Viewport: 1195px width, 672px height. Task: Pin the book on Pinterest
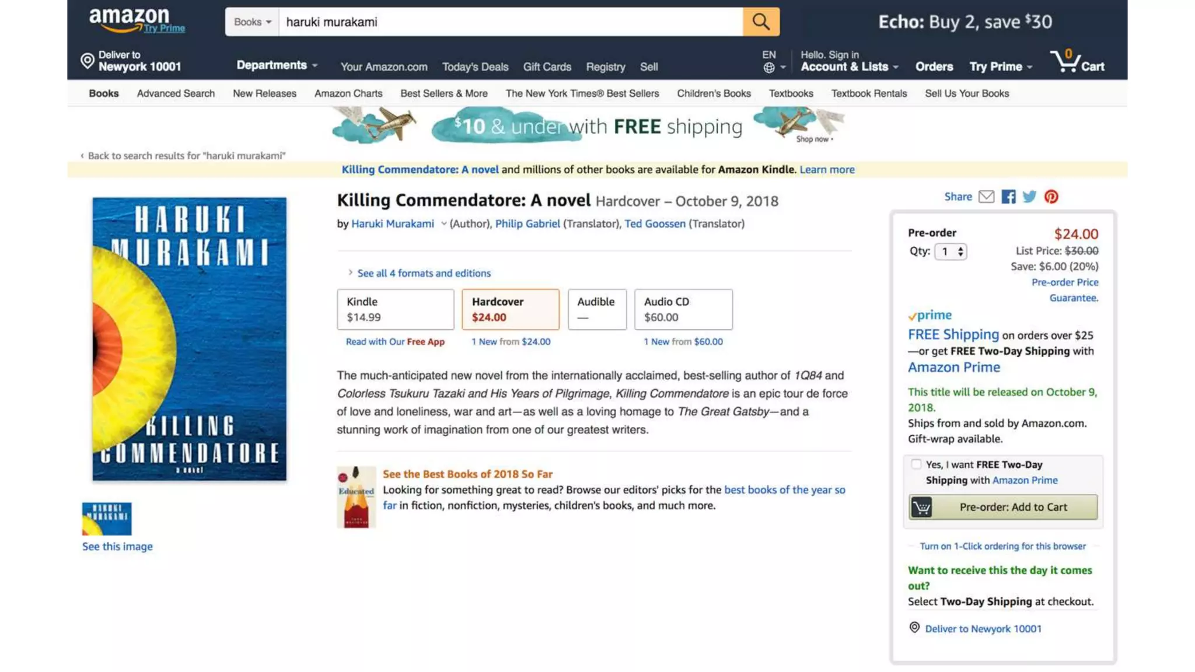pyautogui.click(x=1051, y=197)
